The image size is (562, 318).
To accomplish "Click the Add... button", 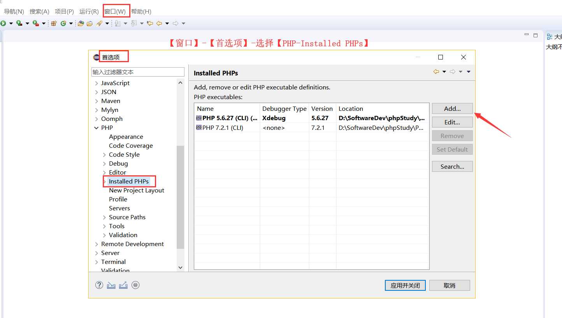I will tap(452, 108).
